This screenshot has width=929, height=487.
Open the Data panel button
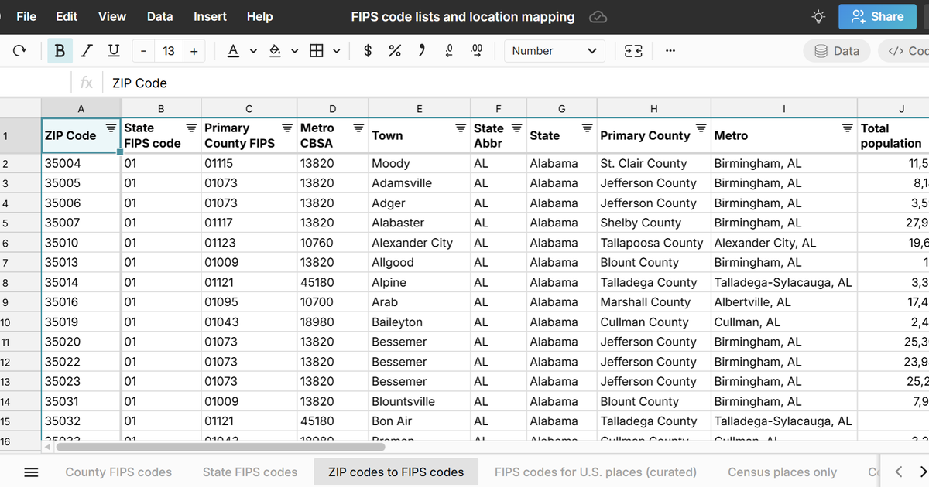(x=837, y=51)
